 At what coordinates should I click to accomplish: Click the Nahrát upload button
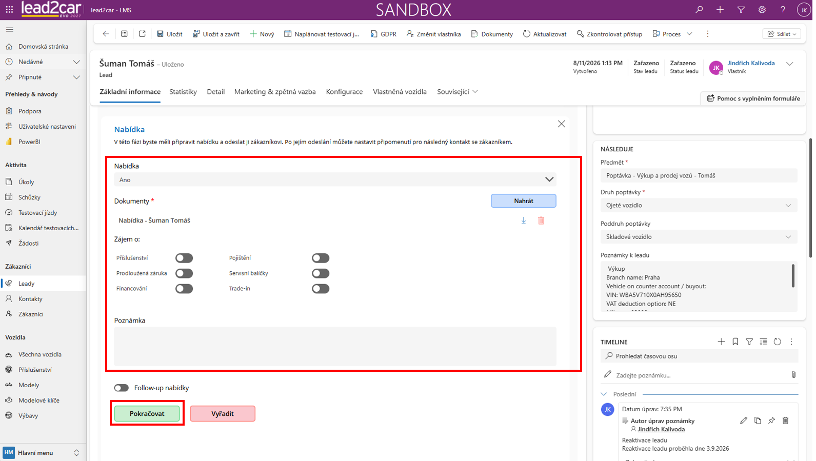[x=524, y=201]
